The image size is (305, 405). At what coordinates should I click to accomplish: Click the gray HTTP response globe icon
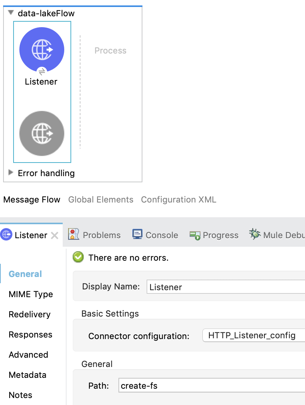pyautogui.click(x=42, y=133)
